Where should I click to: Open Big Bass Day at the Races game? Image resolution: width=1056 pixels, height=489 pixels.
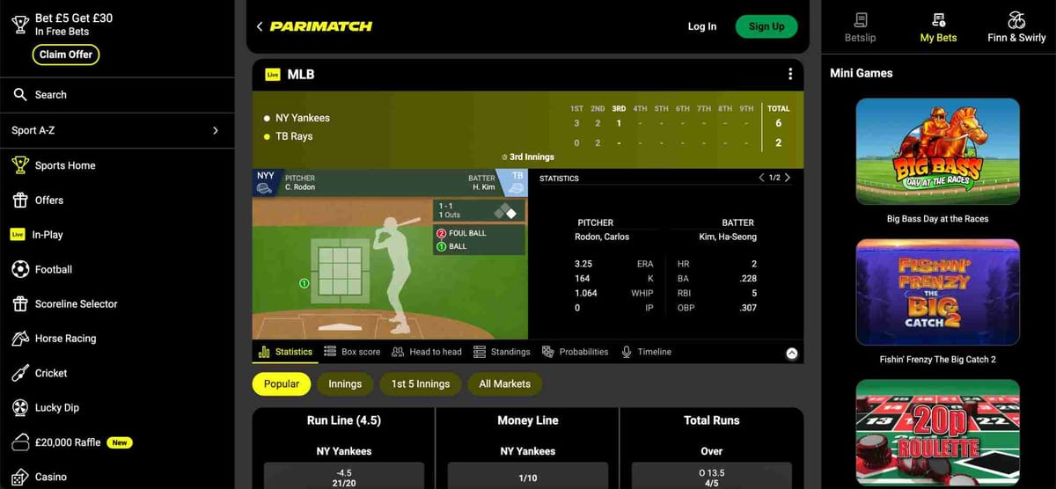point(938,151)
